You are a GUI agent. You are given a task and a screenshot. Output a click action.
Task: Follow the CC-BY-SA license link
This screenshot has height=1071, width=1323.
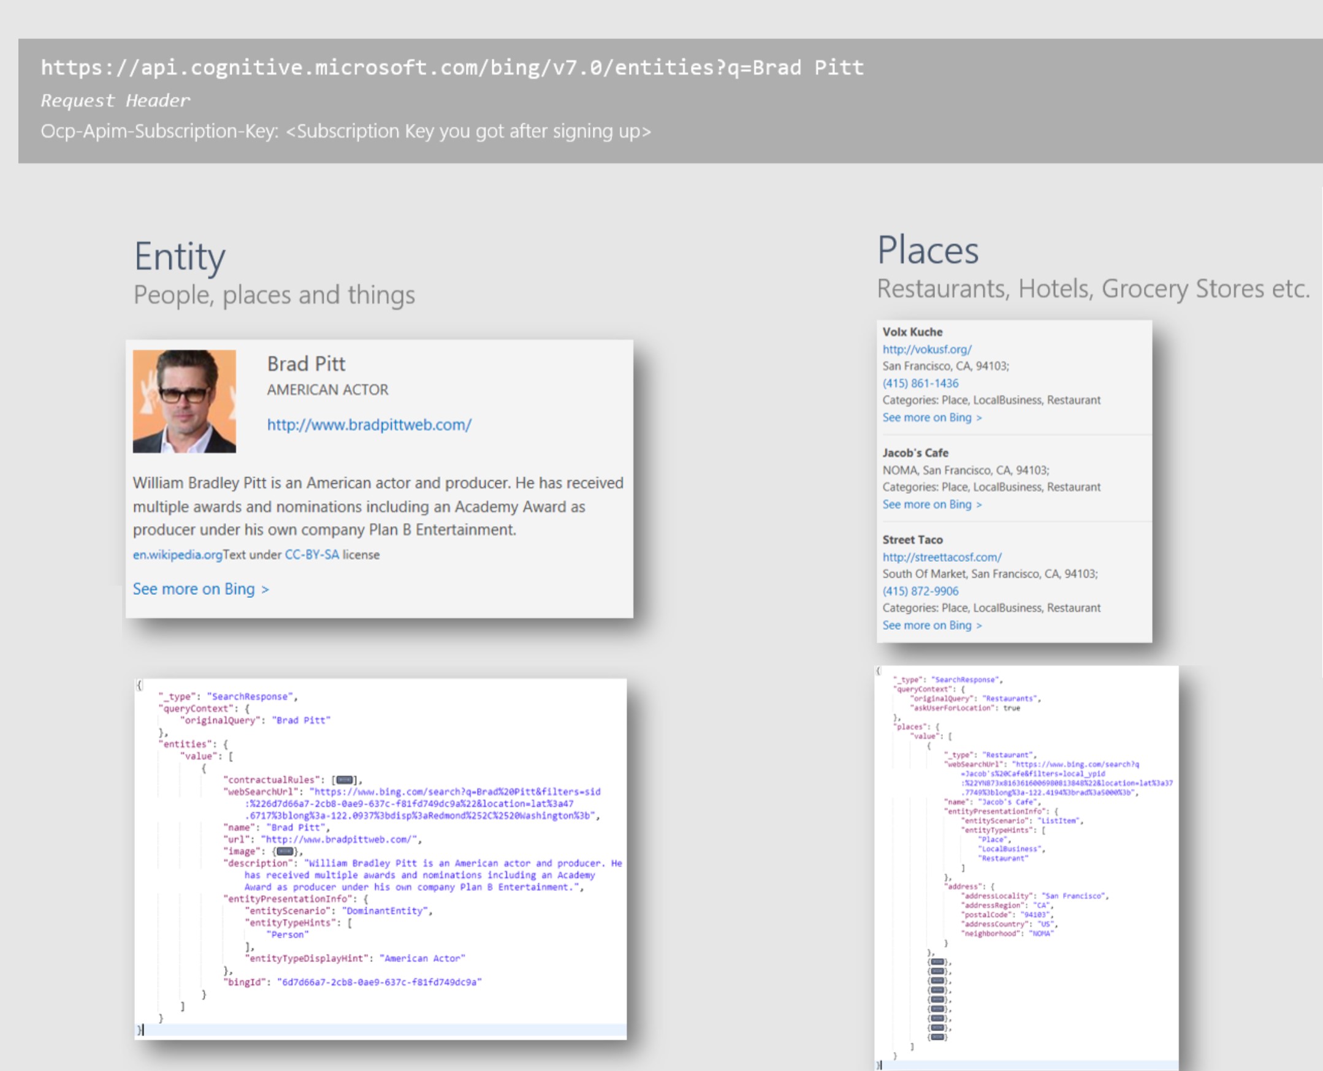point(312,554)
